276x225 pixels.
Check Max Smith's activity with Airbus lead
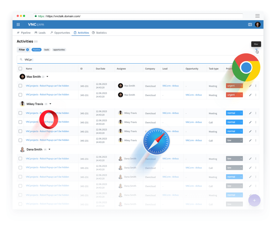tap(20, 86)
